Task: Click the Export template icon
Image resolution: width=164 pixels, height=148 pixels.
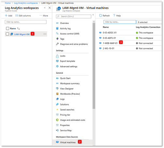Action: (x=57, y=61)
